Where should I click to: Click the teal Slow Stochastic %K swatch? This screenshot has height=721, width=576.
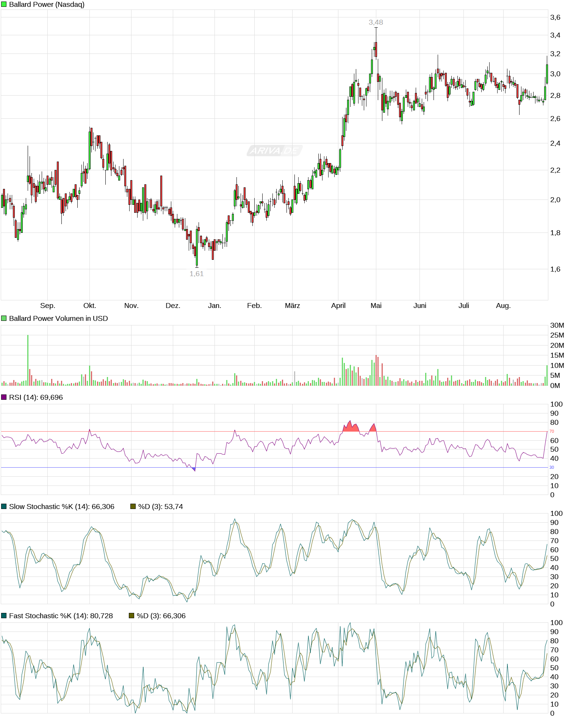[4, 507]
